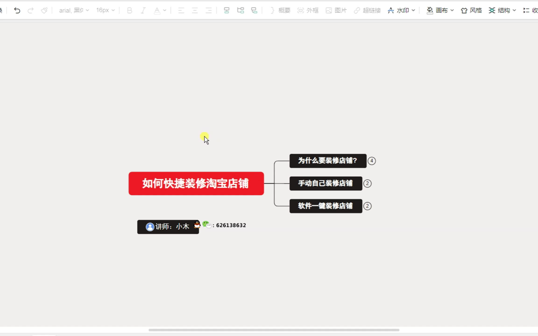Image resolution: width=538 pixels, height=336 pixels.
Task: Click the redo arrow icon
Action: 30,11
